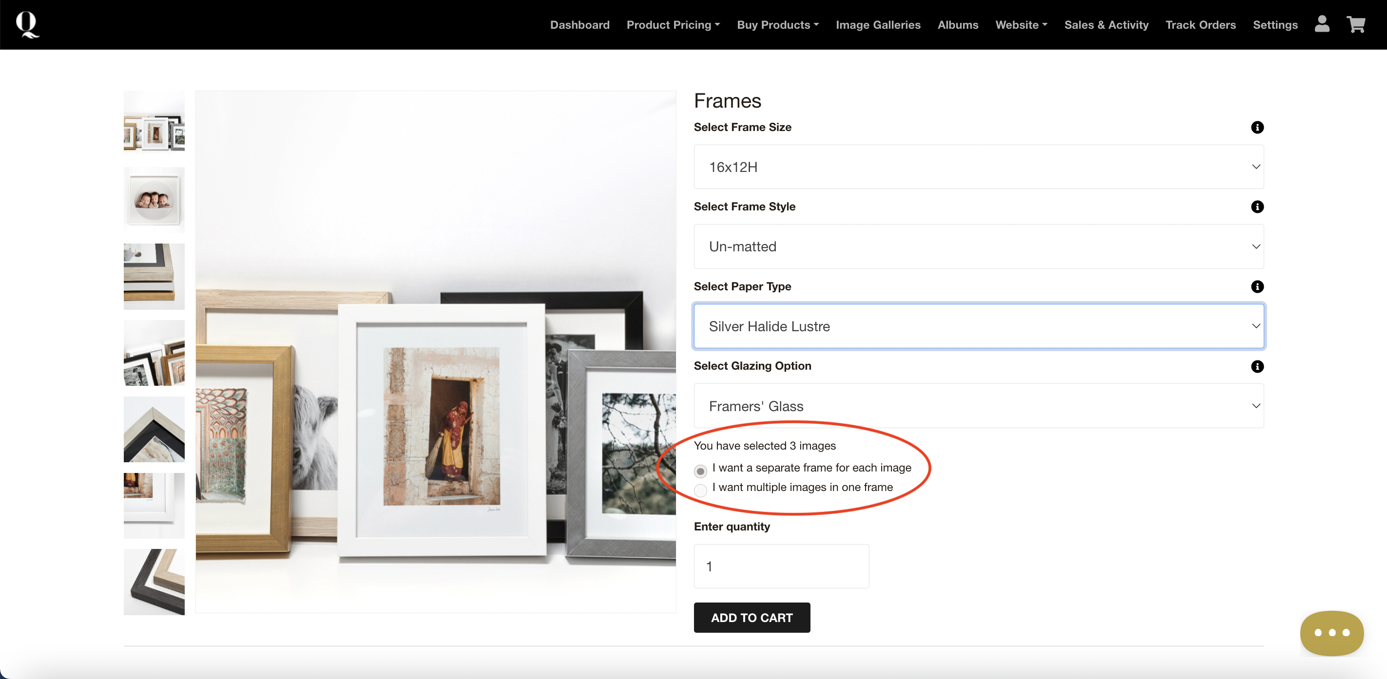
Task: Show info for Select Frame Size
Action: click(1257, 128)
